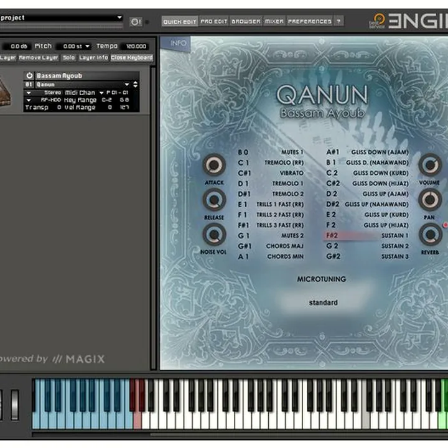Click the panic button icon beside project
Screen dimensions: 448x448
coord(136,22)
